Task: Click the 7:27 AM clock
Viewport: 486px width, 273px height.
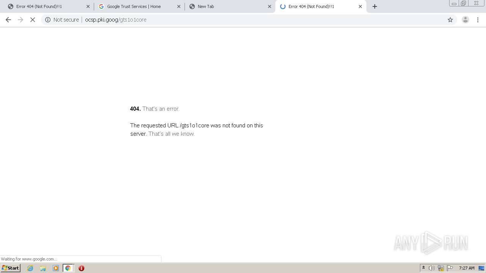Action: 467,268
